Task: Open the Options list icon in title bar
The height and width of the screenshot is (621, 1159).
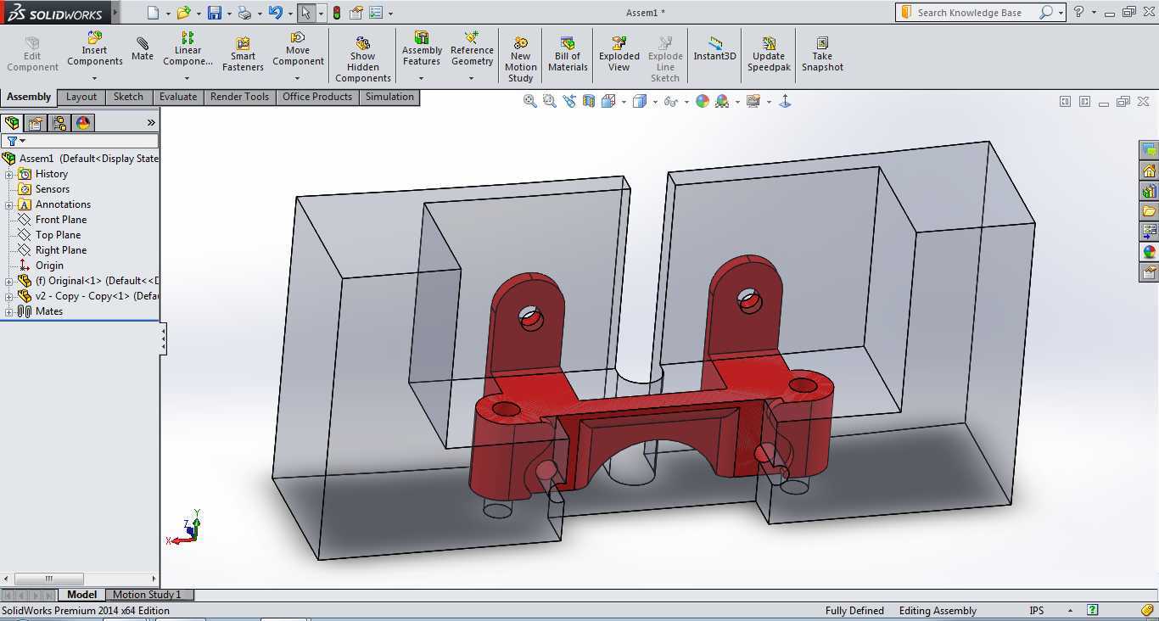Action: pos(376,13)
